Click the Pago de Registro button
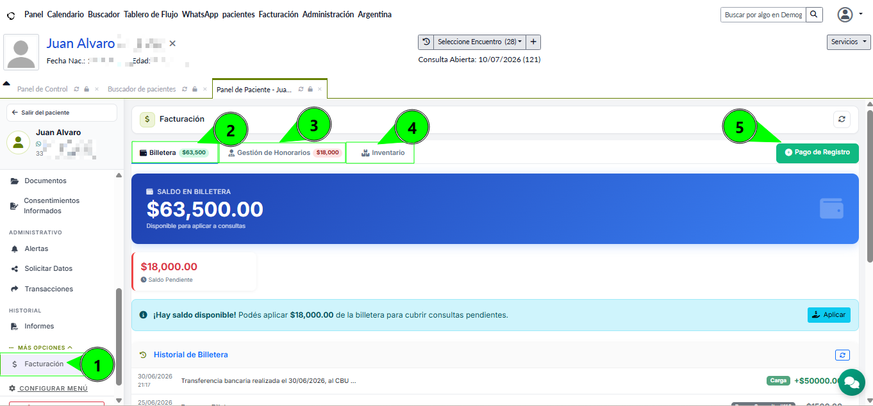The width and height of the screenshot is (873, 406). (817, 152)
